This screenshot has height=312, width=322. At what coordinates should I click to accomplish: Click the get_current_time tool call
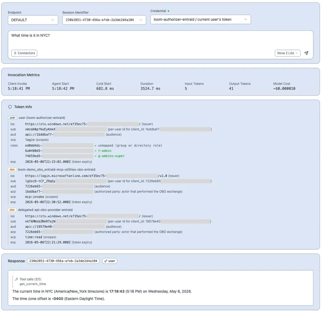coord(33,284)
